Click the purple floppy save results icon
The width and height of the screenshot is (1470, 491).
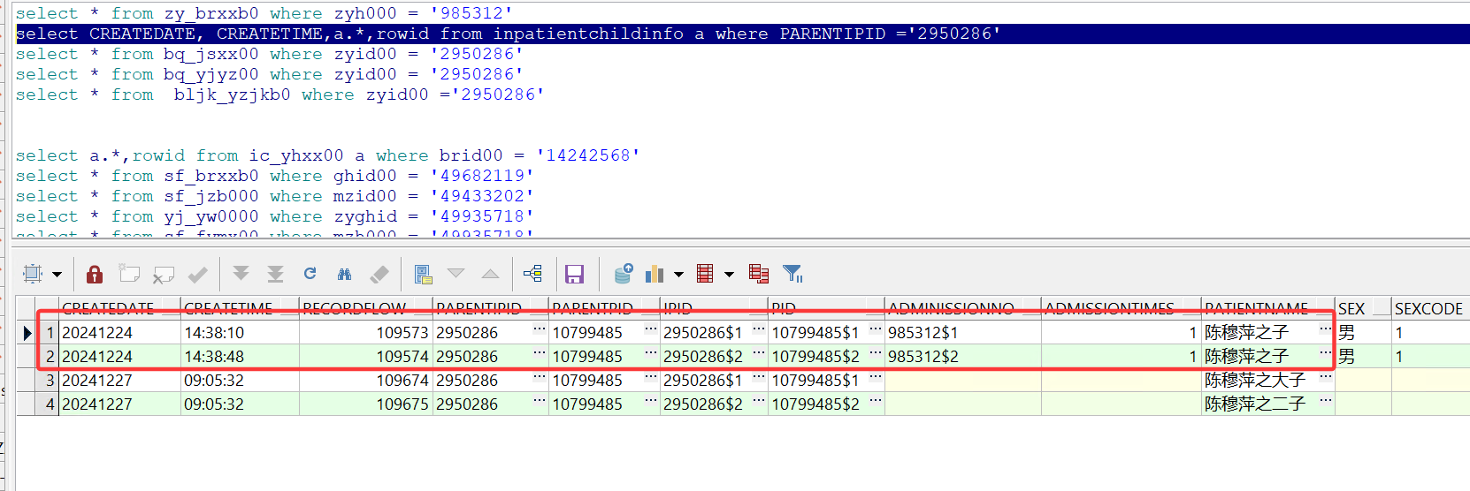pyautogui.click(x=575, y=275)
